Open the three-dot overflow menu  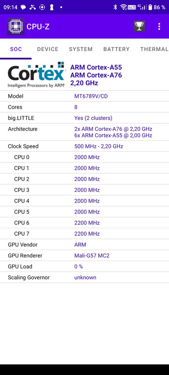pos(159,26)
